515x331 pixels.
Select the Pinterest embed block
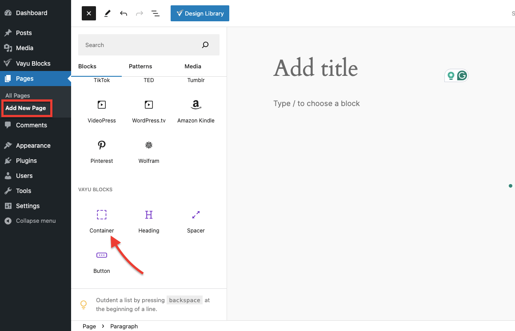pyautogui.click(x=102, y=151)
